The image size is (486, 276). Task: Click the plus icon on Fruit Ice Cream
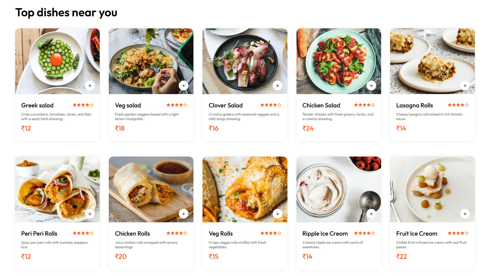pyautogui.click(x=465, y=214)
